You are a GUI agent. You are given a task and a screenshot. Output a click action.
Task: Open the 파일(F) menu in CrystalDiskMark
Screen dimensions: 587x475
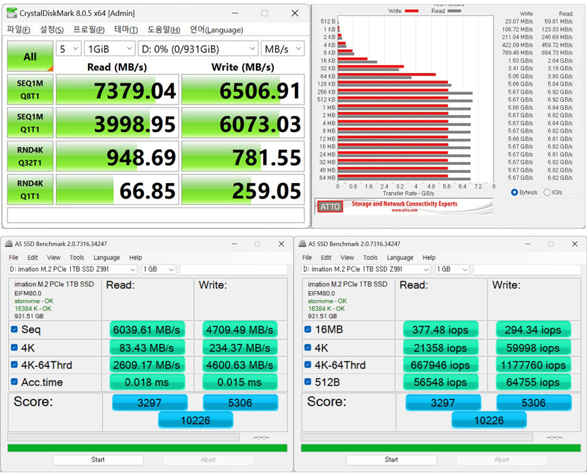tap(18, 29)
